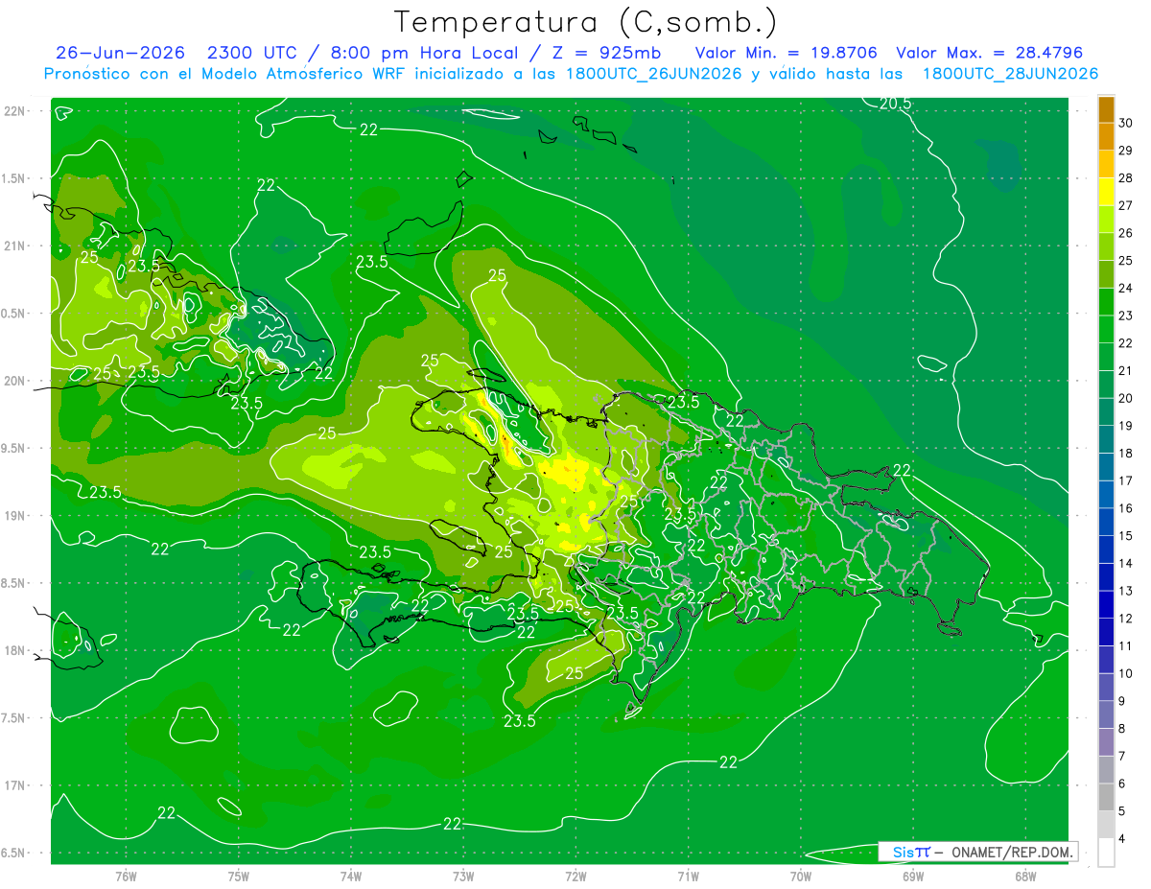Click the legend value '26'
Image resolution: width=1151 pixels, height=889 pixels.
click(1127, 233)
